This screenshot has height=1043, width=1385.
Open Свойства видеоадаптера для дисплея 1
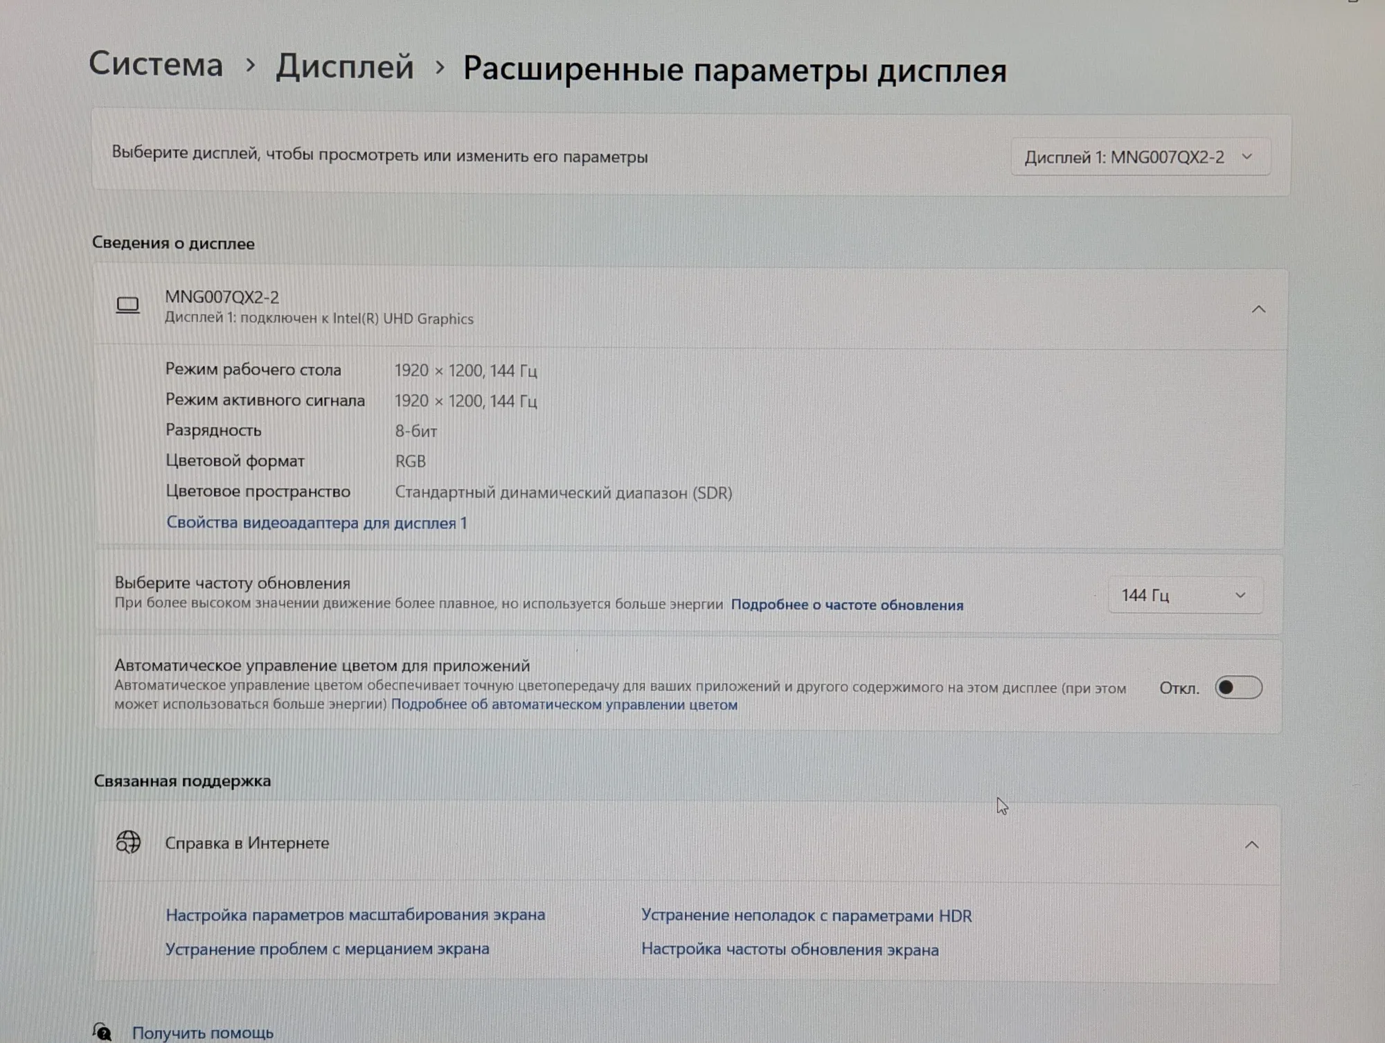click(316, 523)
